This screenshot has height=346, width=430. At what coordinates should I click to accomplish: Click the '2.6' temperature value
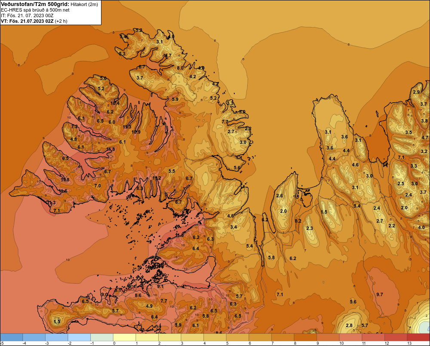tap(279, 196)
